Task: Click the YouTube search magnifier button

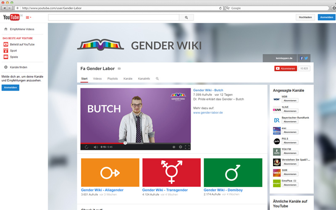Action: (x=186, y=17)
